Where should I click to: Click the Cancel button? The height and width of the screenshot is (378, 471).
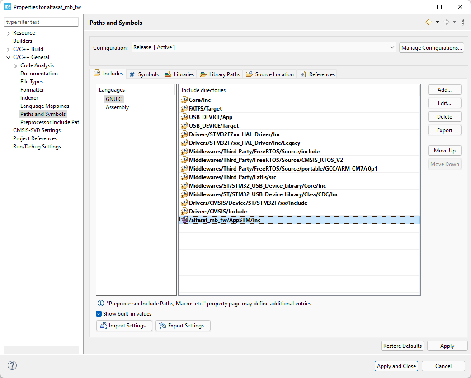[443, 366]
